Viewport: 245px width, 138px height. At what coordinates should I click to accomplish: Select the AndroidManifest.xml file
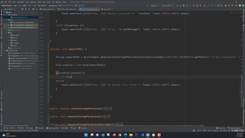pos(20,17)
